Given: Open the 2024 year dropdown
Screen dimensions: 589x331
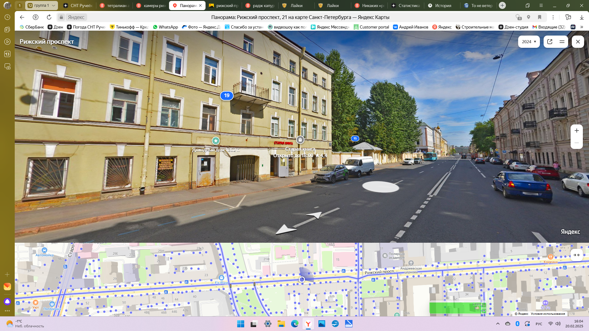Looking at the screenshot, I should coord(529,42).
